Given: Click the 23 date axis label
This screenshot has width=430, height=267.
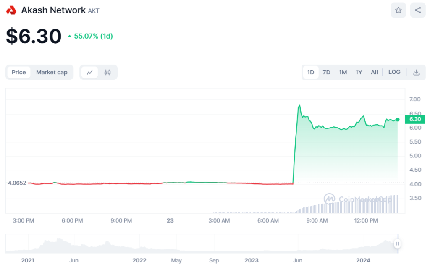Looking at the screenshot, I should (x=170, y=221).
